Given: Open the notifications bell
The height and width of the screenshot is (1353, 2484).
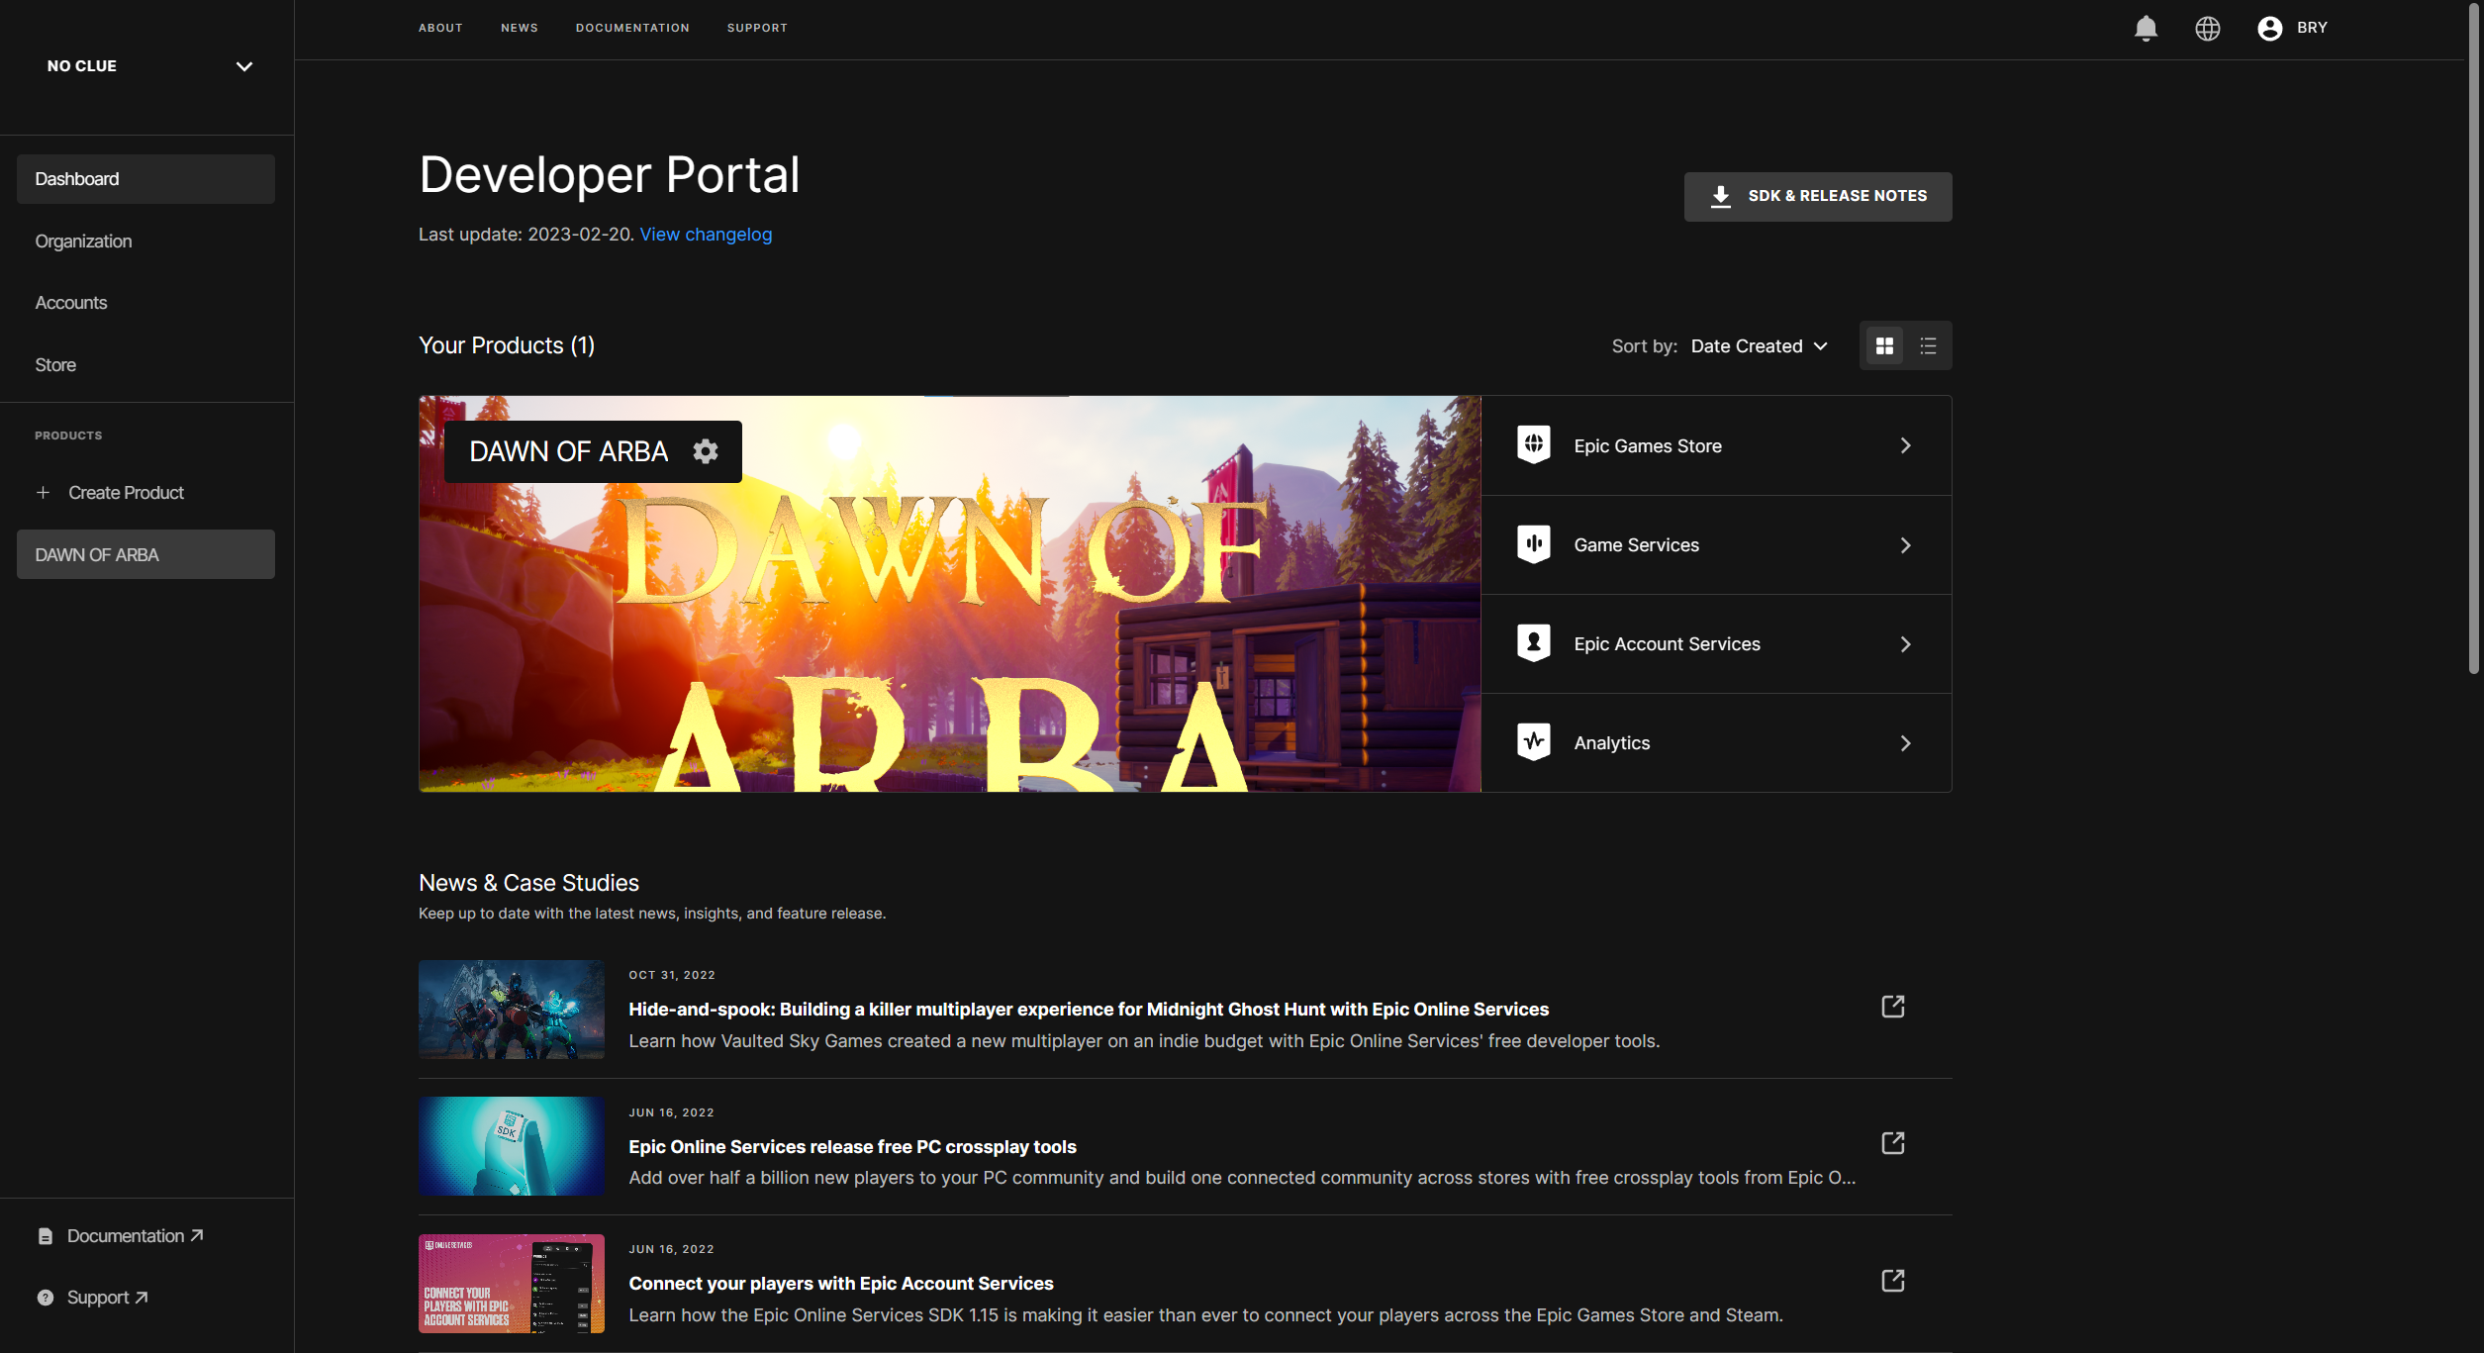Looking at the screenshot, I should click(2145, 28).
